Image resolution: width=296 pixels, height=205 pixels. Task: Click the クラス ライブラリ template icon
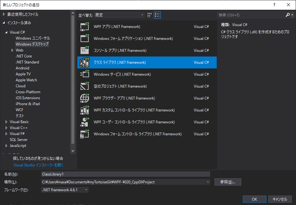(84, 62)
